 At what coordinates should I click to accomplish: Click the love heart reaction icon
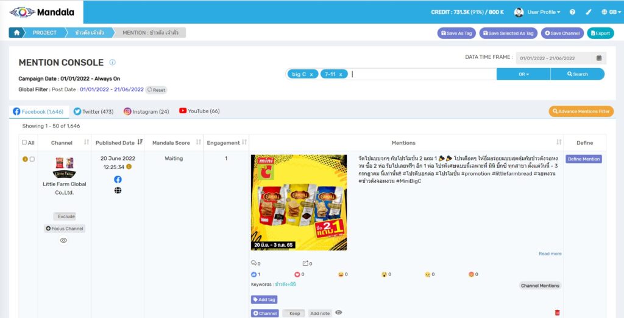(x=297, y=274)
